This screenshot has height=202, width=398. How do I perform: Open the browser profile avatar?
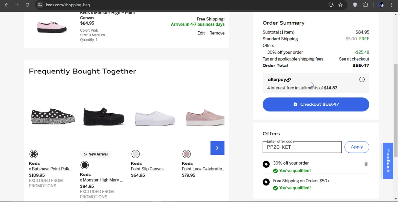point(381,5)
